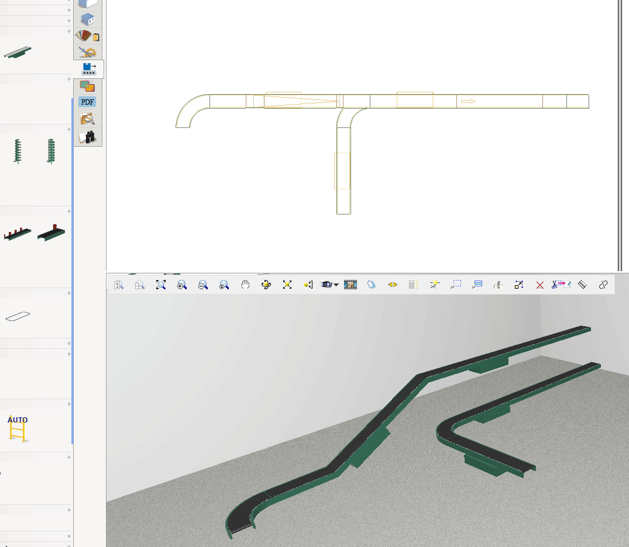The image size is (629, 547).
Task: Open the camera dropdown arrow
Action: click(336, 285)
